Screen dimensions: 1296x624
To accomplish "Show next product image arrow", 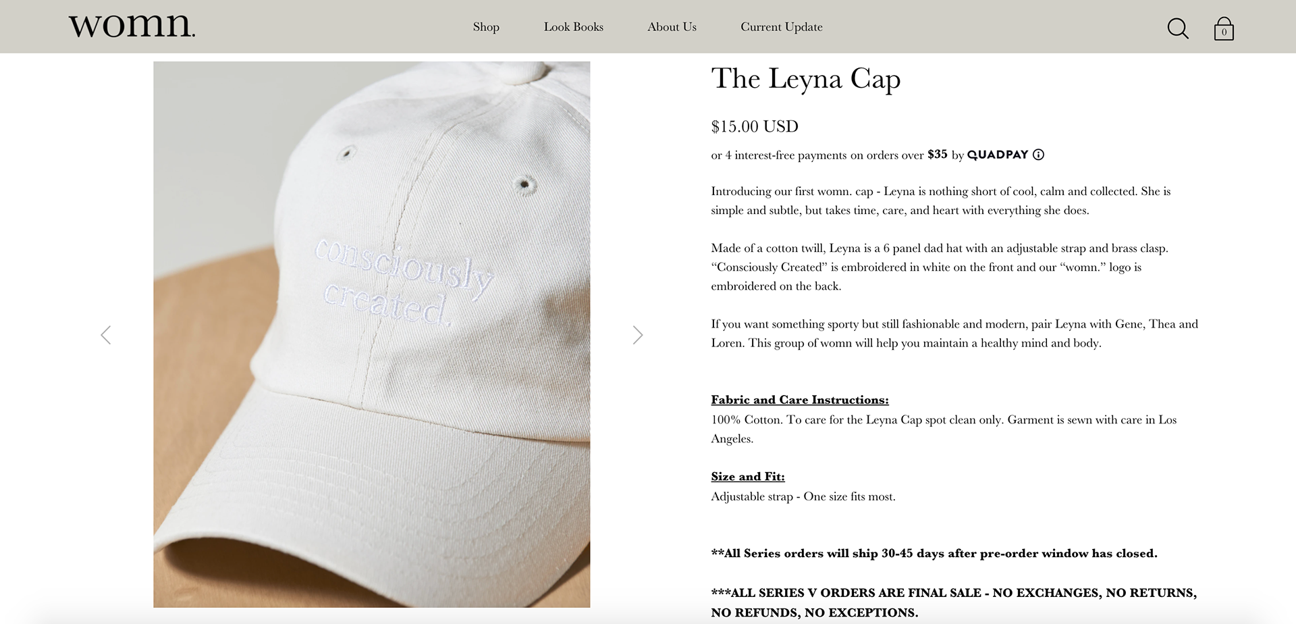I will click(638, 335).
